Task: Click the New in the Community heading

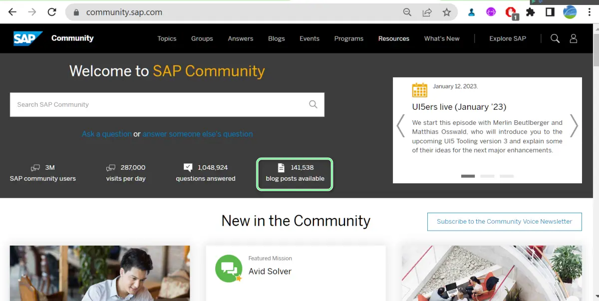Action: click(x=296, y=221)
